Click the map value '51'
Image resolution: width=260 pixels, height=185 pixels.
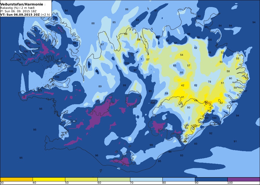click(222, 83)
